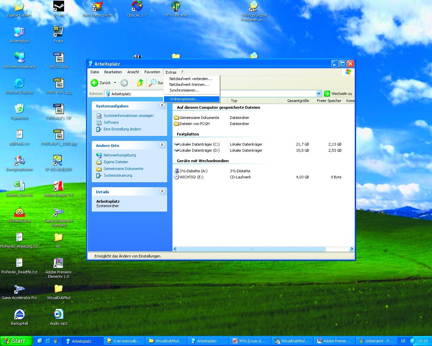This screenshot has width=432, height=346.
Task: Sort by the Gesamtgröße column header
Action: [294, 101]
